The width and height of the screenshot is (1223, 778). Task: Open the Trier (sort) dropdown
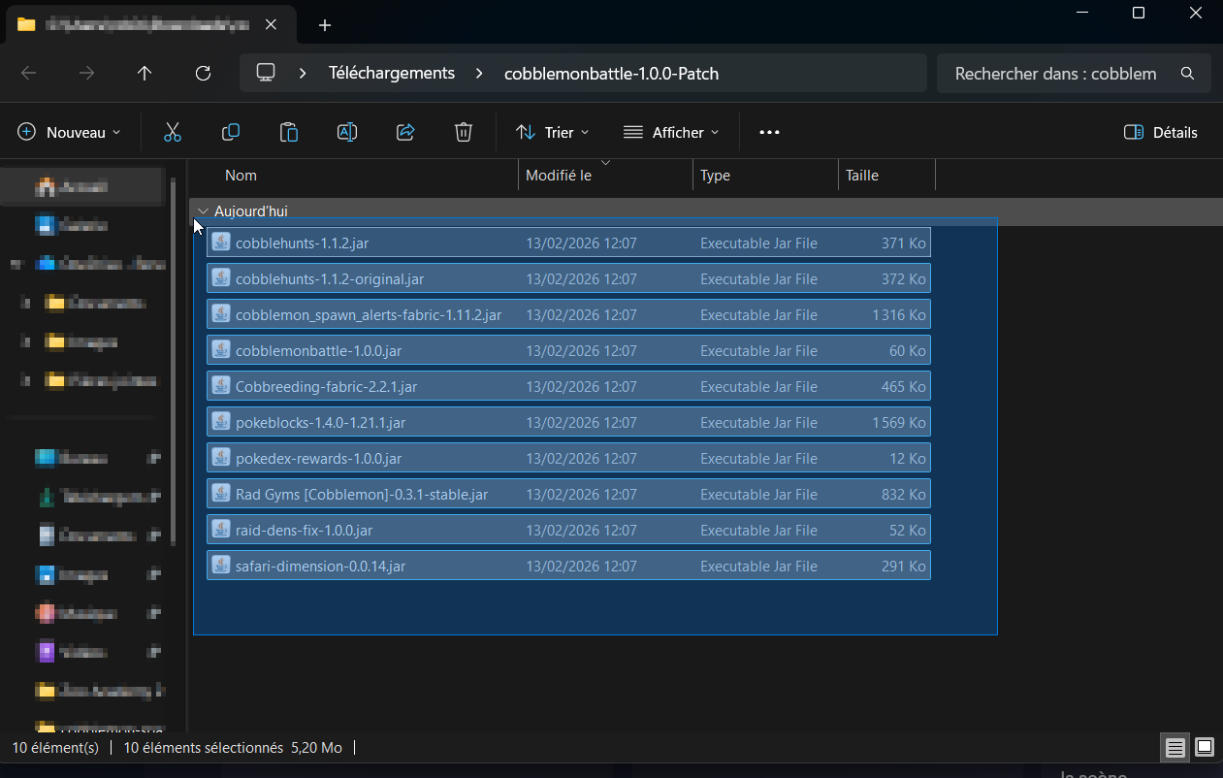(552, 132)
